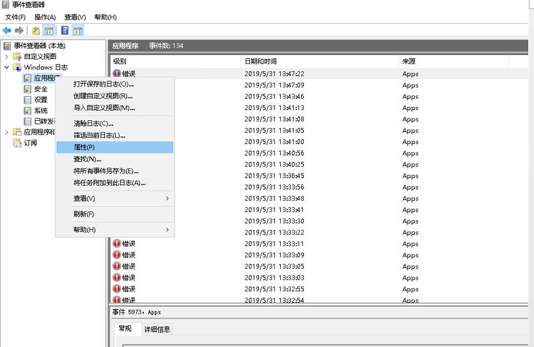Click the Event Viewer title bar icon
The image size is (534, 347).
click(6, 4)
